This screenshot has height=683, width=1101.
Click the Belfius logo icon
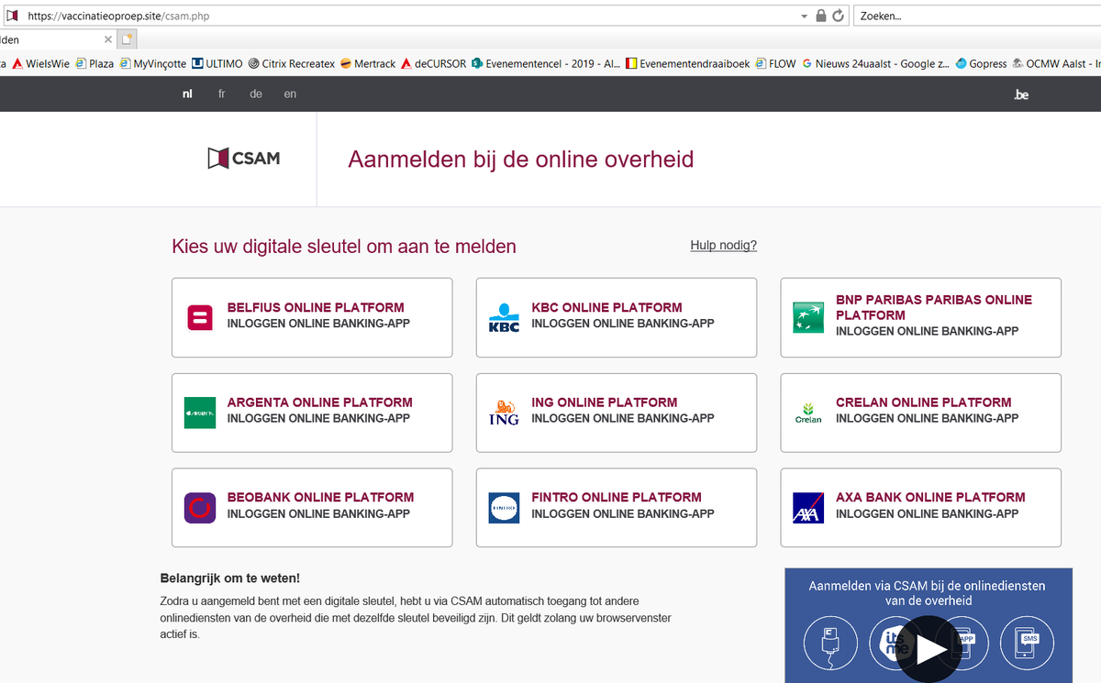(200, 317)
